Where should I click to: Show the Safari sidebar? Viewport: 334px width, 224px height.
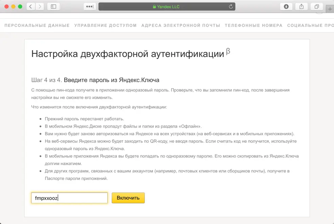(x=53, y=6)
